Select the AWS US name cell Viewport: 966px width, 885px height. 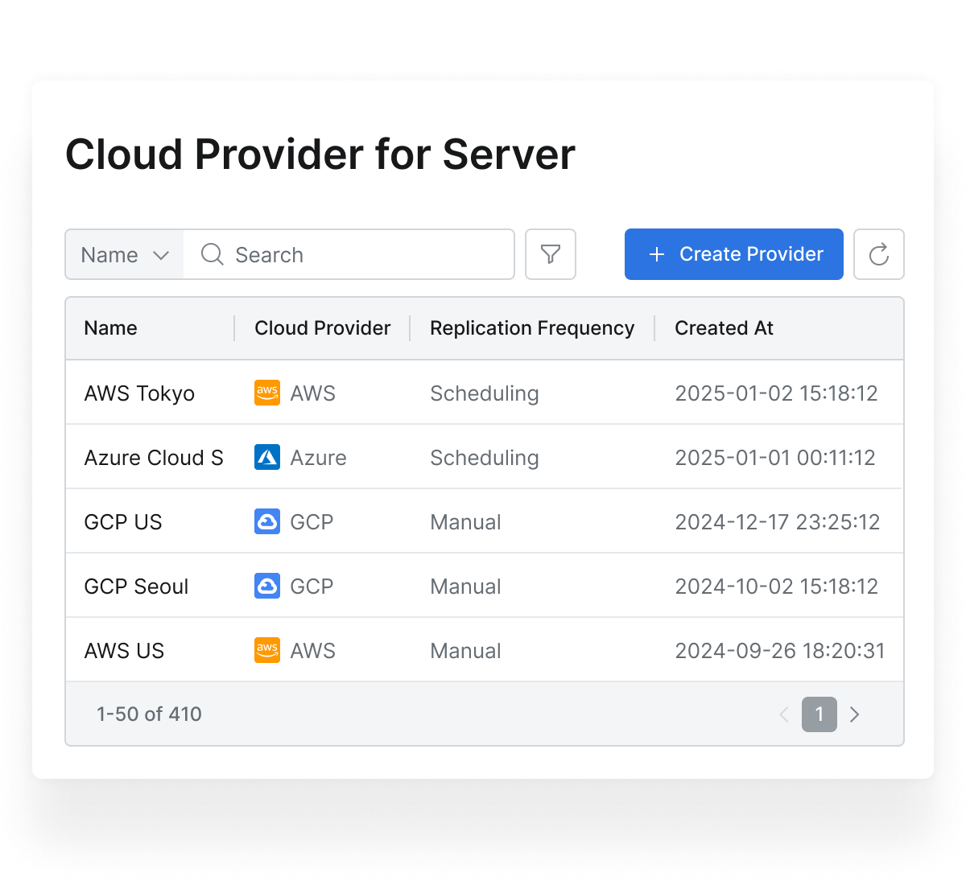(124, 651)
